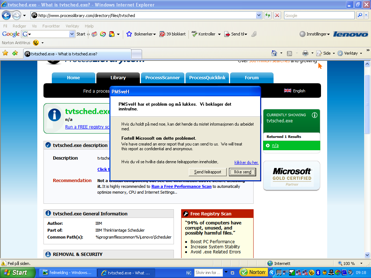Click the n/a result link

click(275, 146)
